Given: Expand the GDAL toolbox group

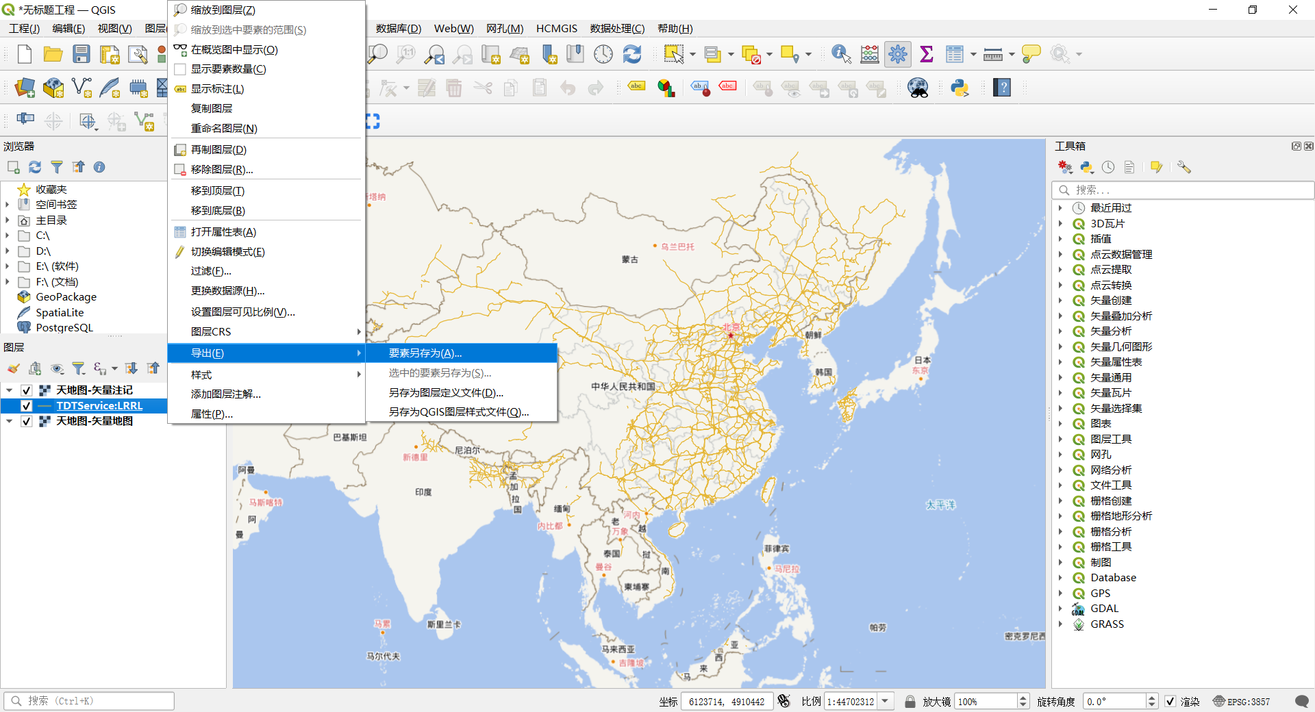Looking at the screenshot, I should pyautogui.click(x=1060, y=609).
